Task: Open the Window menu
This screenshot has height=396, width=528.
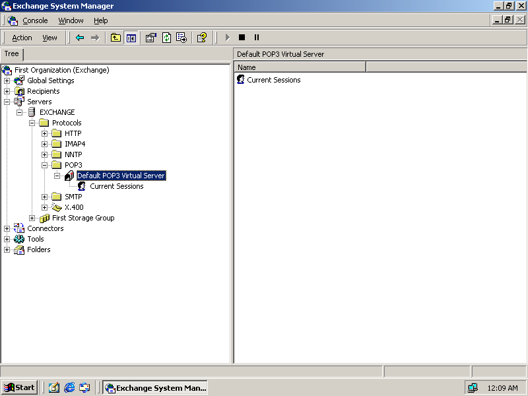Action: click(71, 20)
